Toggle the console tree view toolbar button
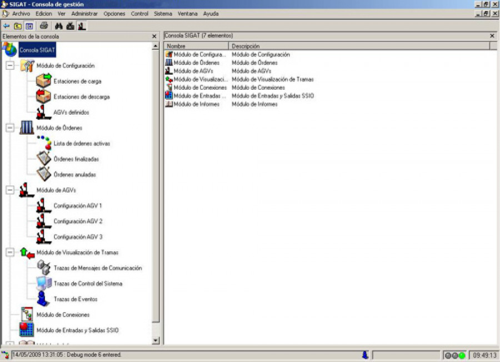This screenshot has height=362, width=500. [29, 26]
